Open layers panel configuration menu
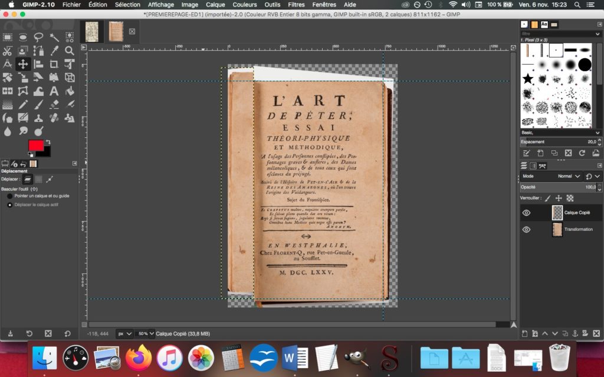 tap(599, 166)
